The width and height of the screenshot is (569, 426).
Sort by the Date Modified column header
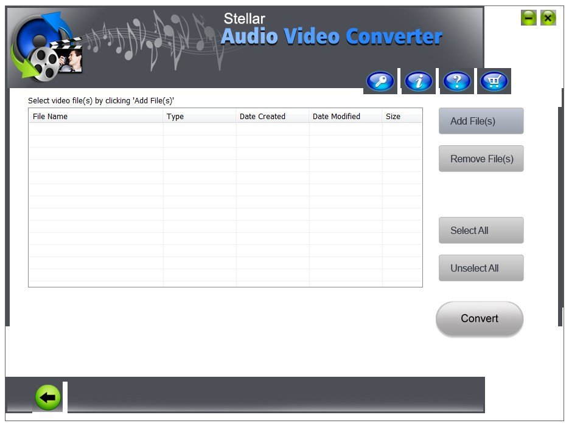(x=346, y=116)
